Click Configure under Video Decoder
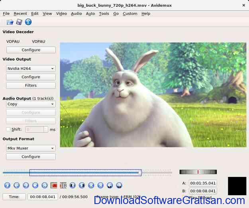Image resolution: width=249 pixels, height=208 pixels. click(31, 50)
